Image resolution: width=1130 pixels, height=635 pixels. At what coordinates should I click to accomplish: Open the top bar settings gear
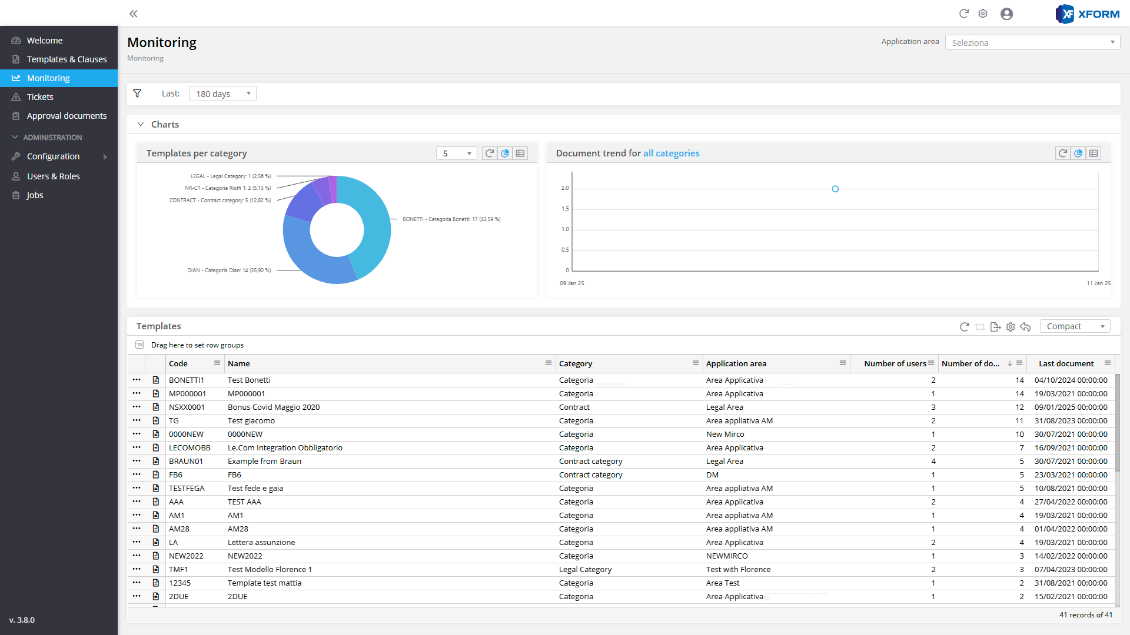point(983,14)
